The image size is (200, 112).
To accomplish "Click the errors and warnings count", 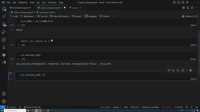I will [32, 107].
